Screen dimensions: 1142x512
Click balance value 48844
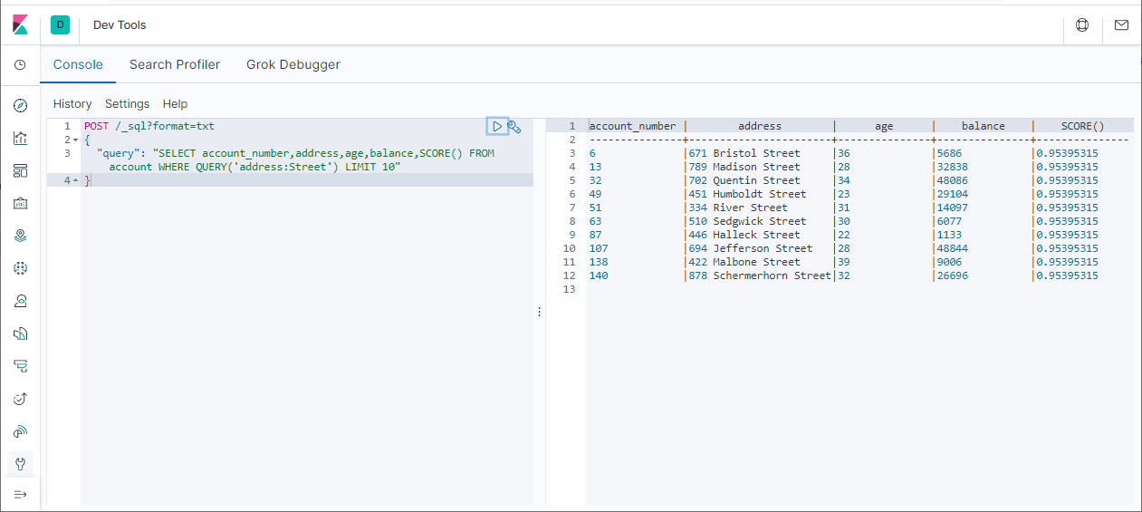pos(953,249)
